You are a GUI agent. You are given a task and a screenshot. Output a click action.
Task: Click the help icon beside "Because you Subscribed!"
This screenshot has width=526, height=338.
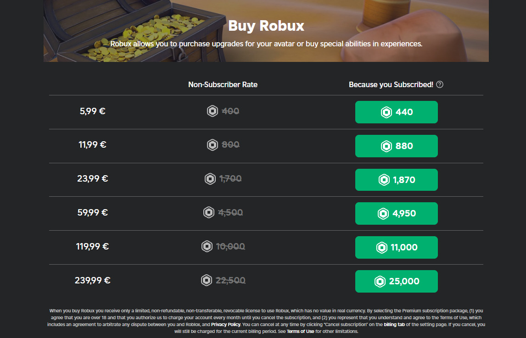[x=440, y=84]
